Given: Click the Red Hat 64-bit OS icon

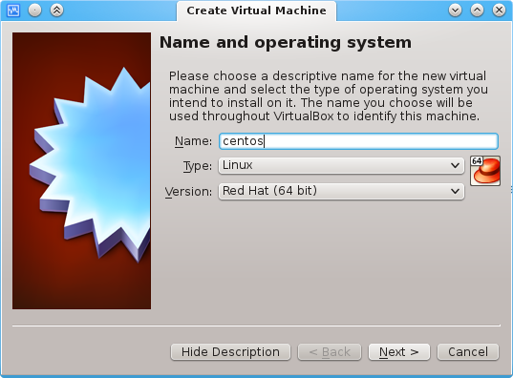Looking at the screenshot, I should pos(485,171).
